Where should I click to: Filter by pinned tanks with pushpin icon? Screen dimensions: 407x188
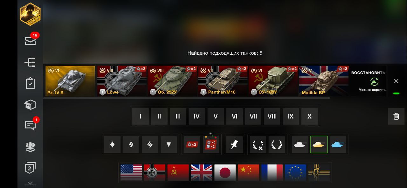pyautogui.click(x=234, y=144)
